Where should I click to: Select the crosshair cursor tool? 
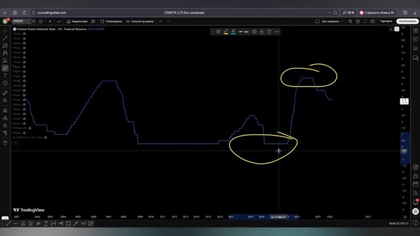click(5, 31)
